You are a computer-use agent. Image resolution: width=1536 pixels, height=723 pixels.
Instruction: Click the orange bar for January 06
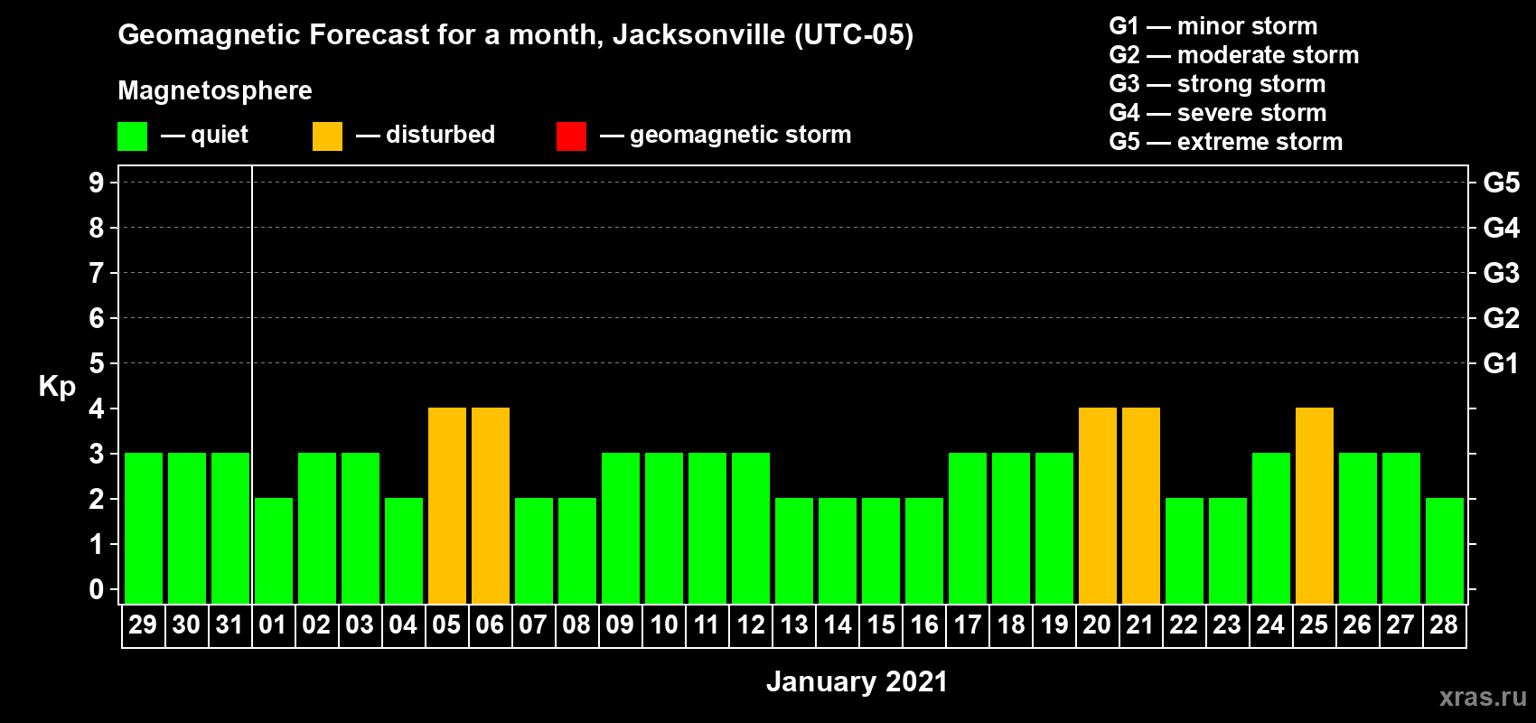tap(491, 505)
